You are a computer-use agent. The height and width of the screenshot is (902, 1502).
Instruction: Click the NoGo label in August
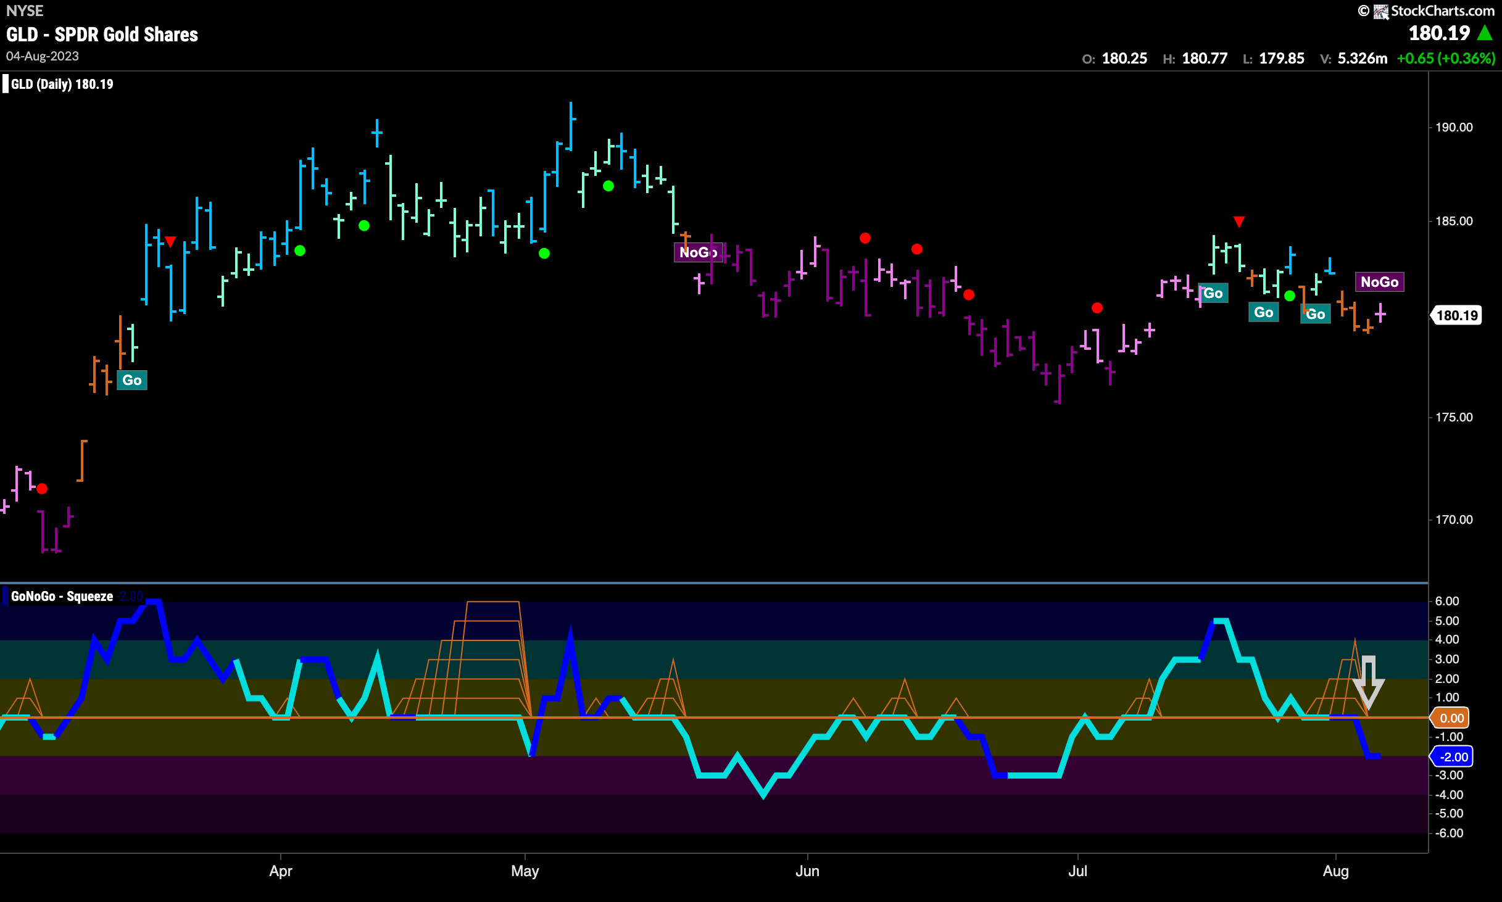click(x=1380, y=282)
